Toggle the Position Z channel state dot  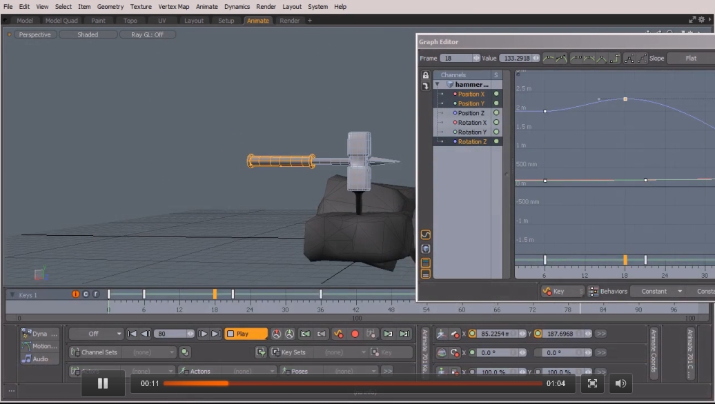[x=496, y=113]
